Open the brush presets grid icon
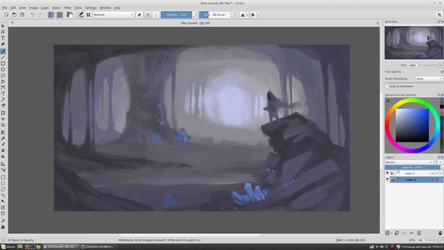The width and height of the screenshot is (444, 250). [88, 15]
